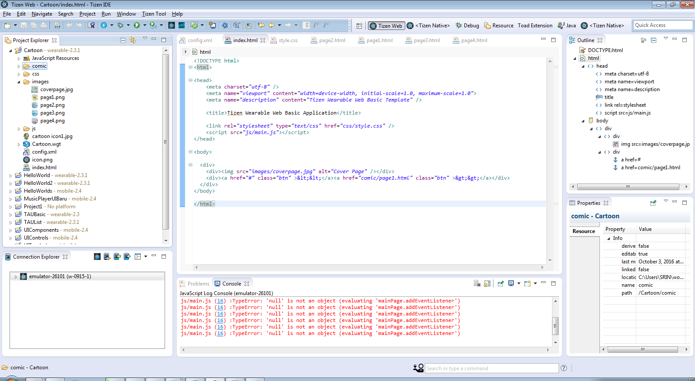Open the Navigate menu

click(x=42, y=14)
